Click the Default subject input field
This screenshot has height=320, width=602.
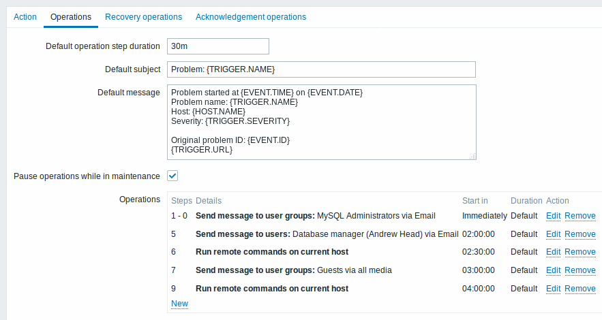click(x=321, y=69)
